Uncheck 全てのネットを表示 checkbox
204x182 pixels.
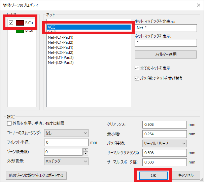click(137, 68)
